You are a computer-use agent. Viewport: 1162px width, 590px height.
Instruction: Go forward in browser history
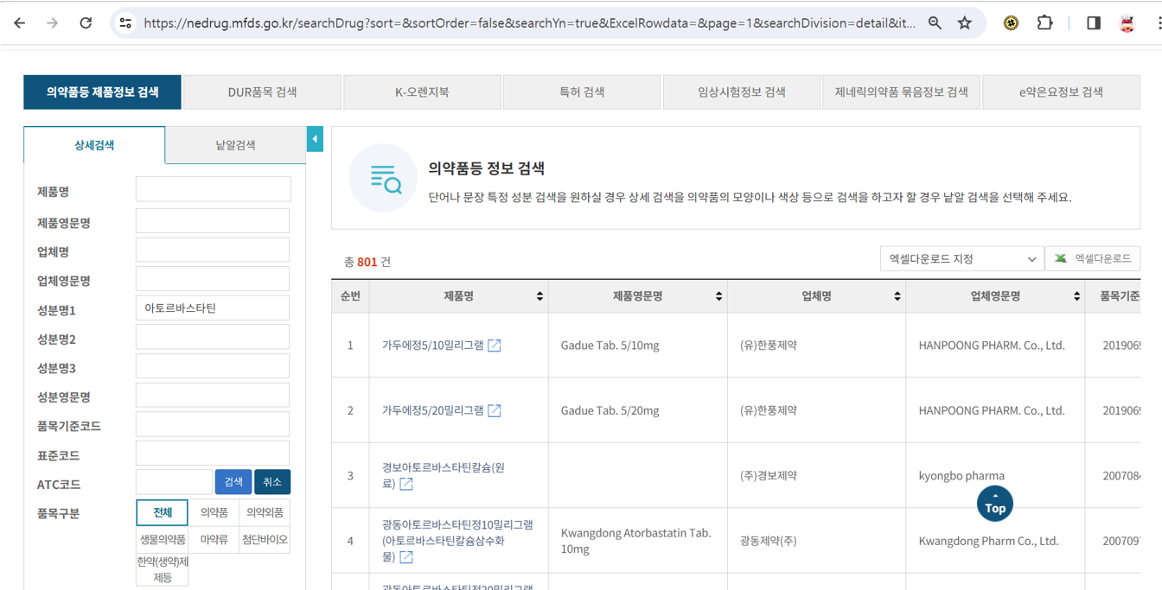(53, 23)
